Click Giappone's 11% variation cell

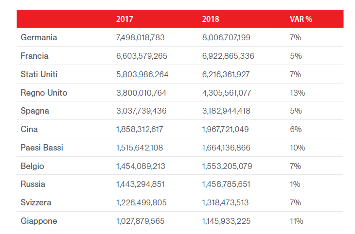[296, 221]
